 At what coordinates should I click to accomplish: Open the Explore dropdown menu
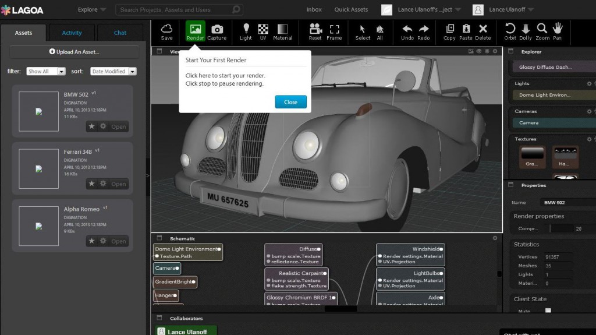coord(91,9)
